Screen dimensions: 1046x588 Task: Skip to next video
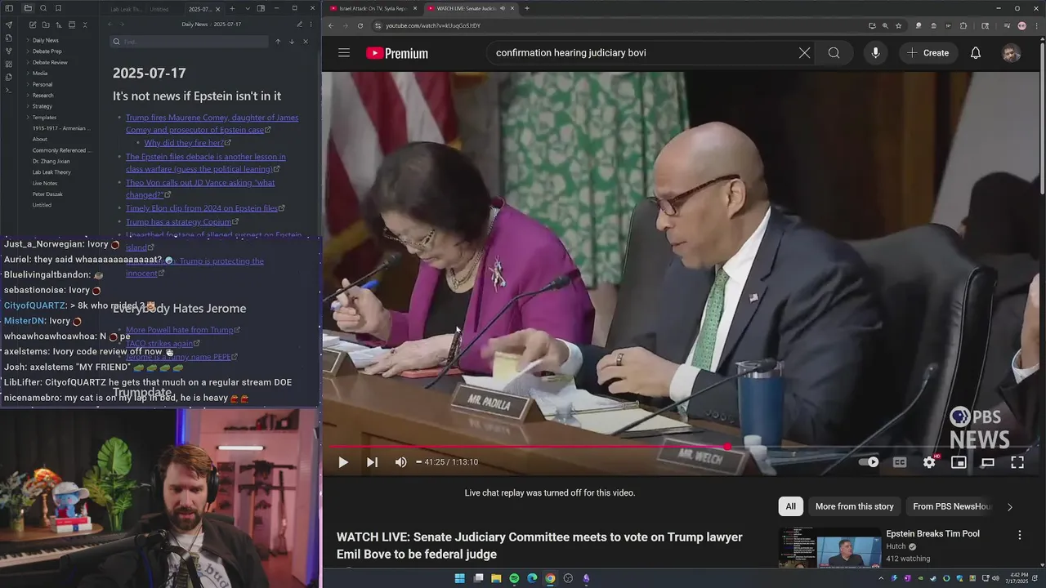tap(372, 462)
